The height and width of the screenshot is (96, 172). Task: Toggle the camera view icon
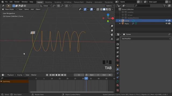point(112,35)
